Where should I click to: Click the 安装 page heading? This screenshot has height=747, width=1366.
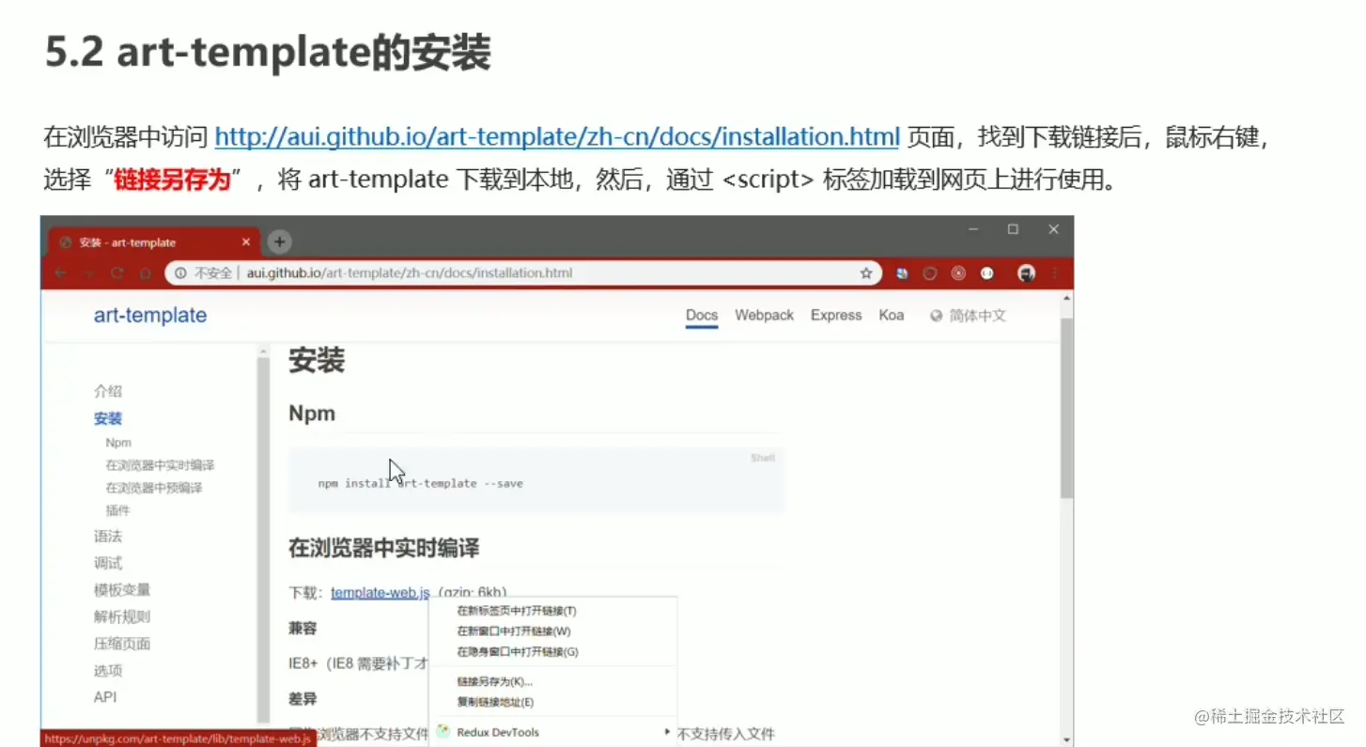(x=317, y=361)
